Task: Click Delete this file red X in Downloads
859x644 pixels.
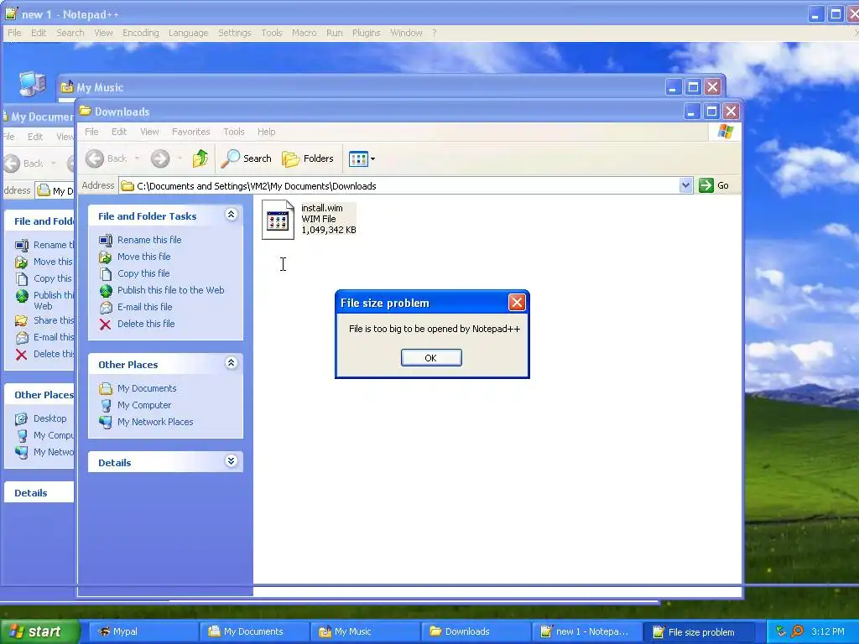Action: 106,325
